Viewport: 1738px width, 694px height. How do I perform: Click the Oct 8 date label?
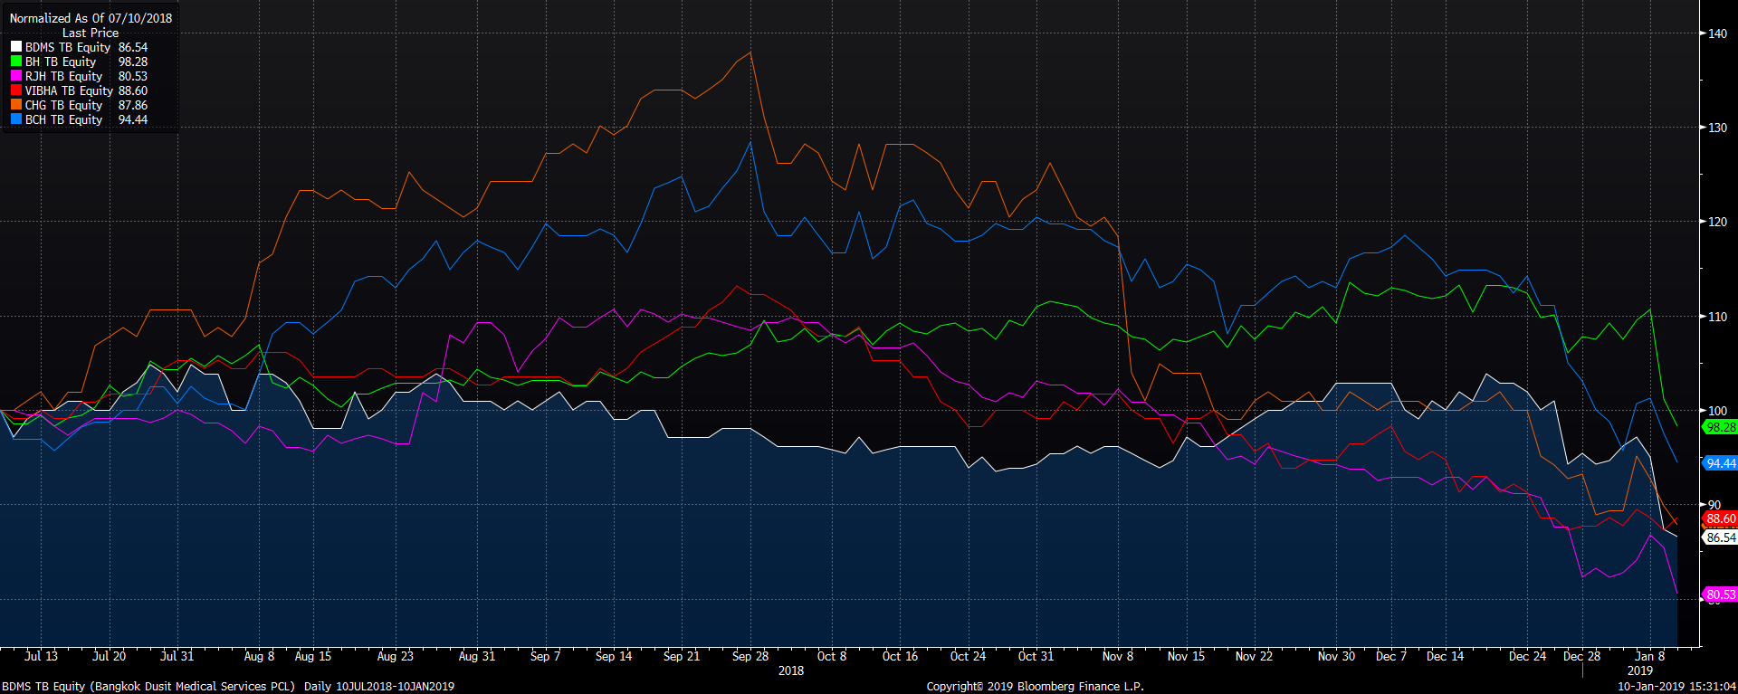(x=832, y=656)
